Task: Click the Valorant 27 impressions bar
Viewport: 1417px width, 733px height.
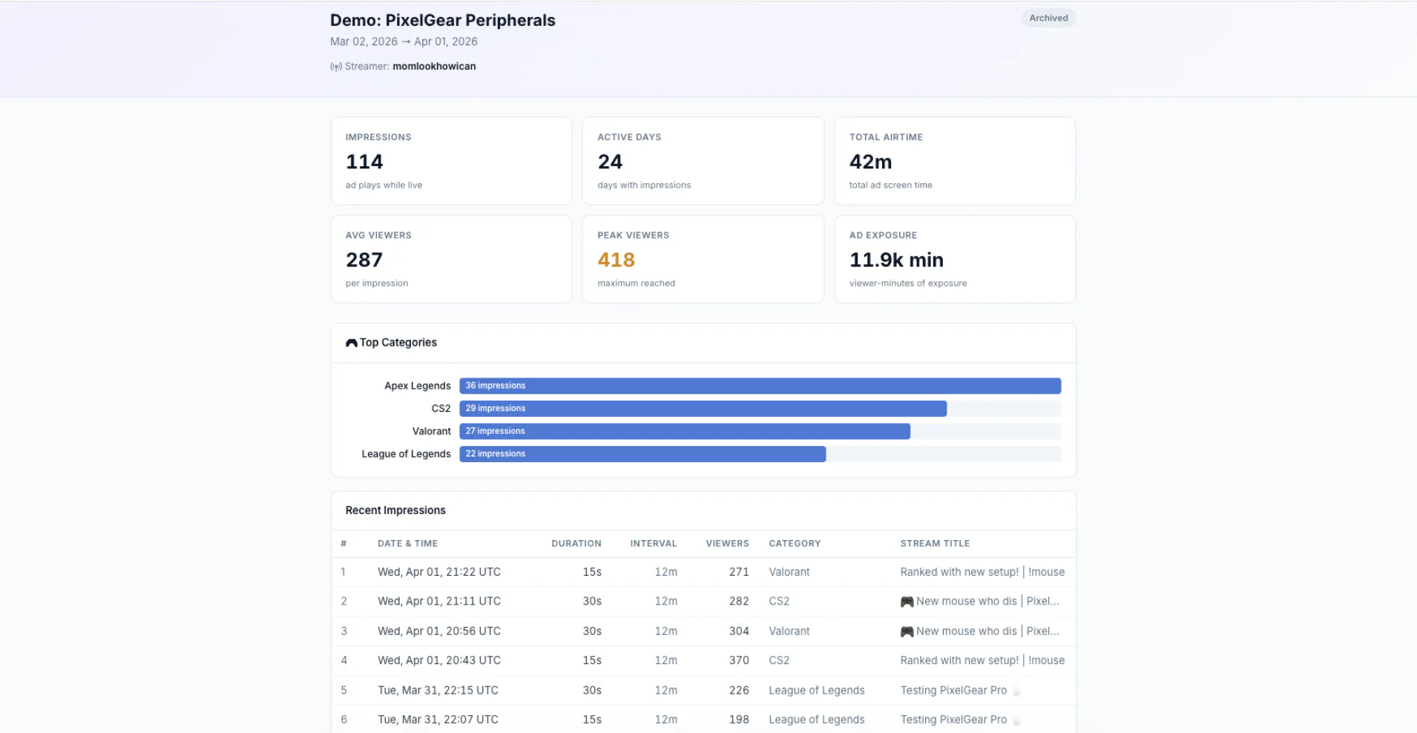Action: 685,431
